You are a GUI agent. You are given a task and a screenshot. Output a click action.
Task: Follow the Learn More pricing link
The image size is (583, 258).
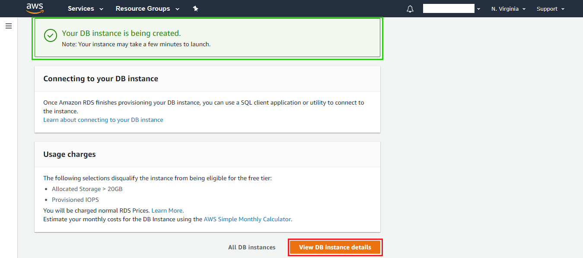coord(167,210)
